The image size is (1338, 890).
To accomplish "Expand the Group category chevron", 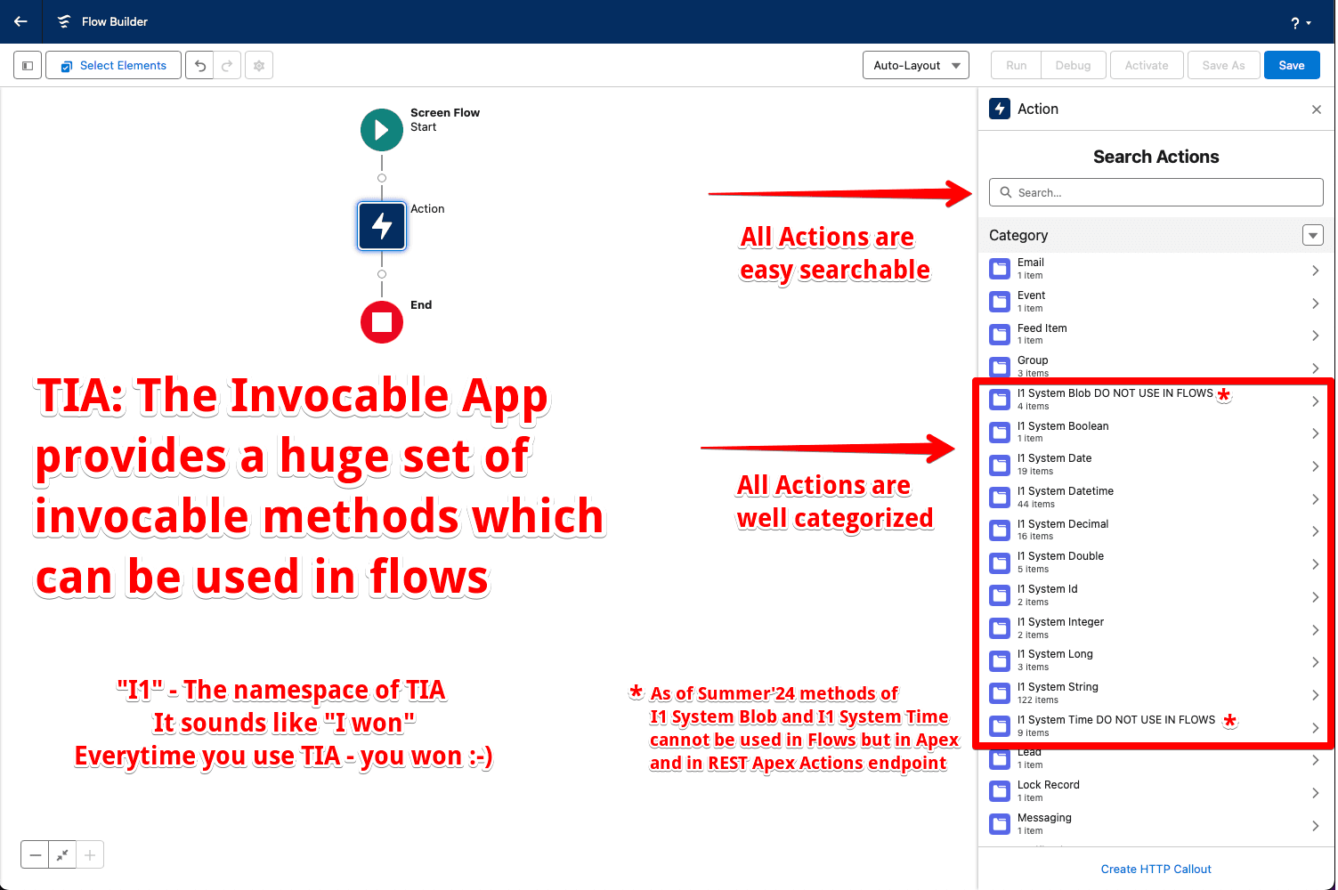I will coord(1315,368).
